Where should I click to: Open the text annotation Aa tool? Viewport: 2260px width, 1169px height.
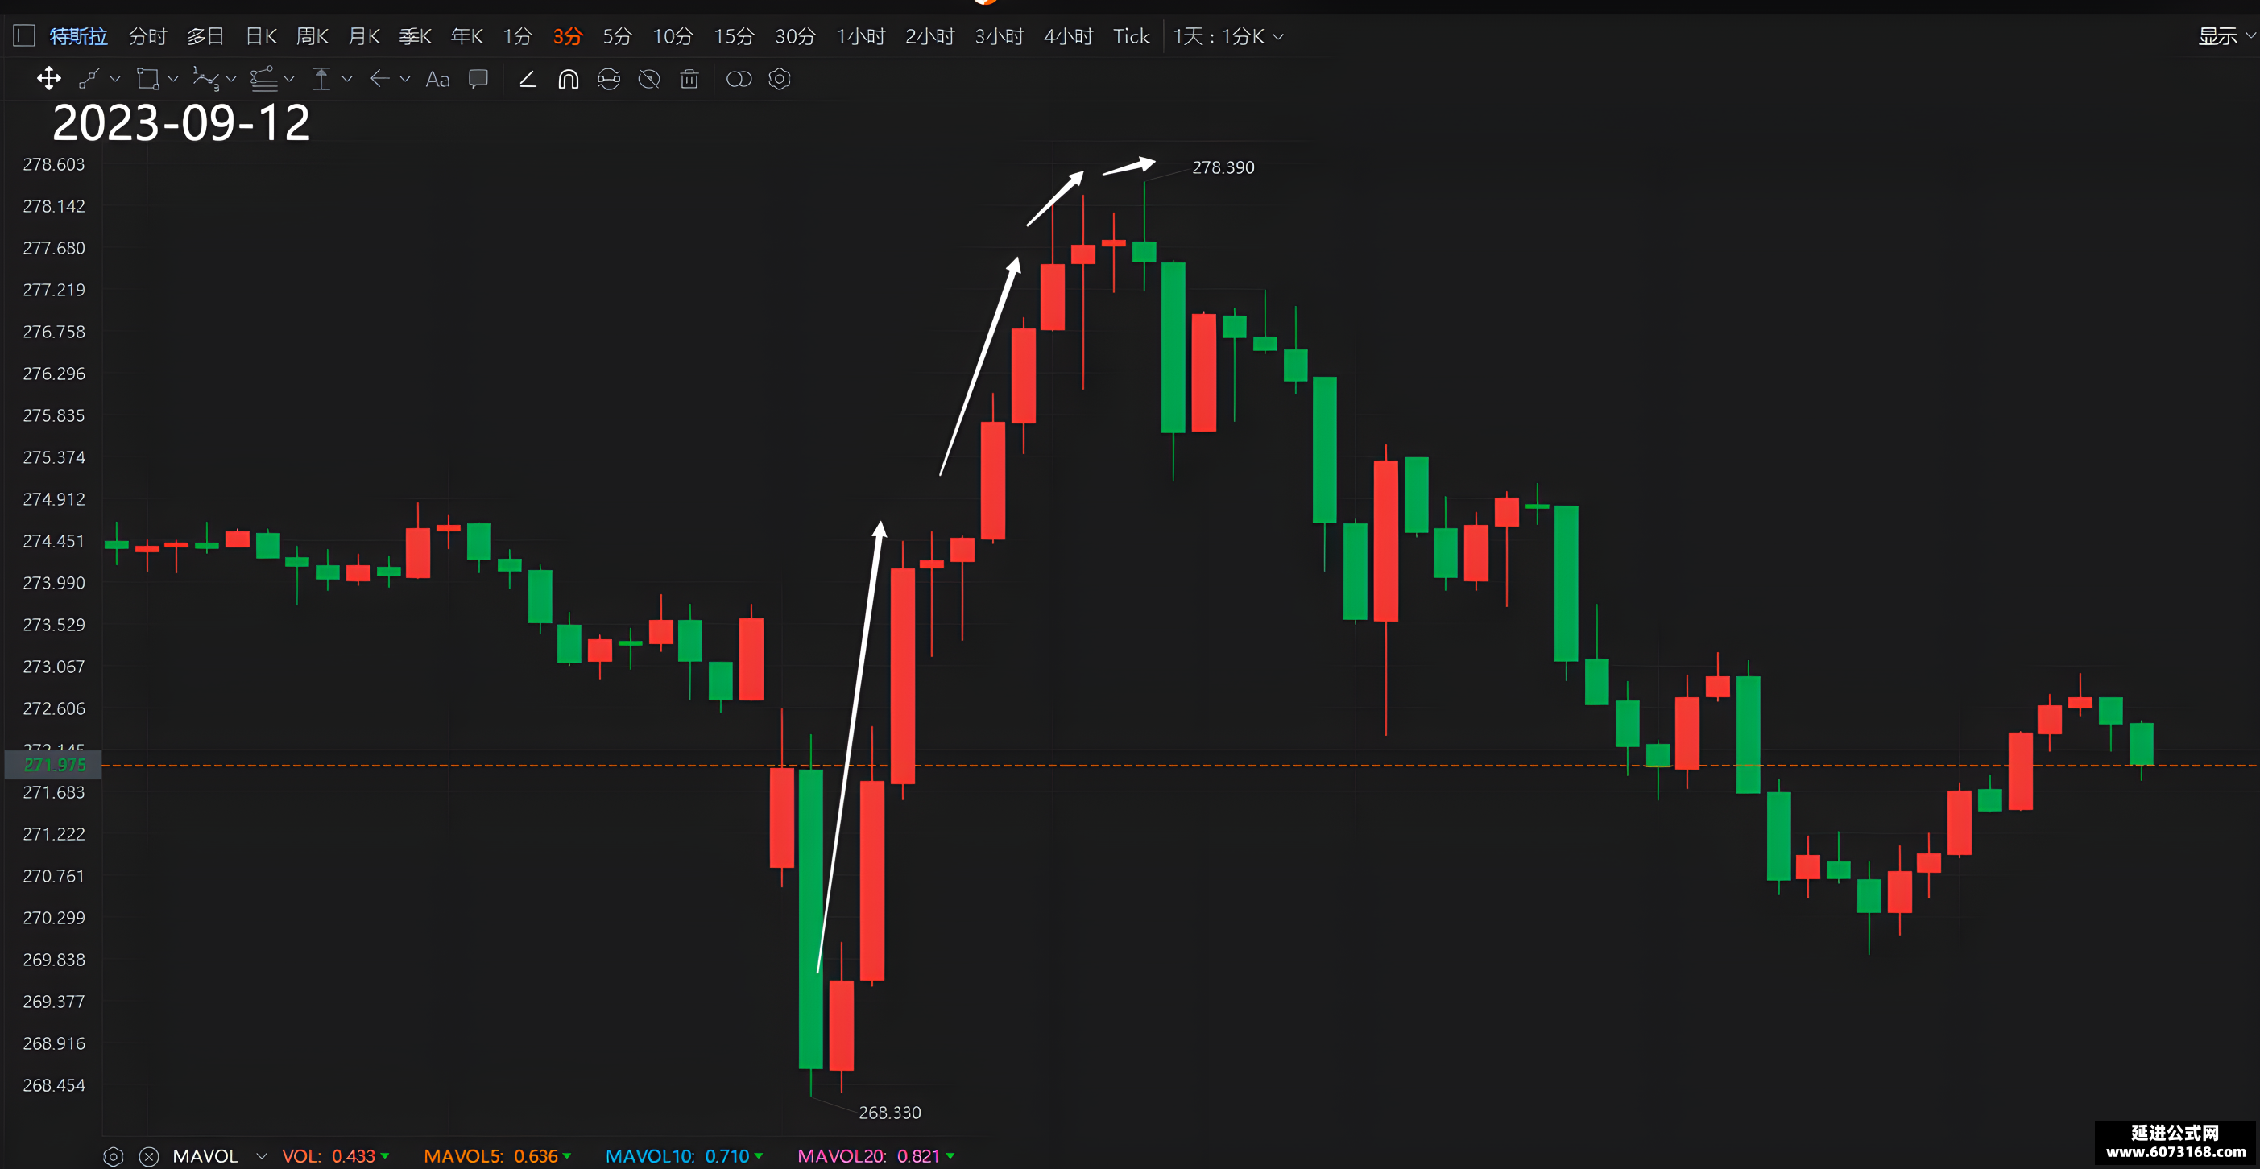pos(437,80)
